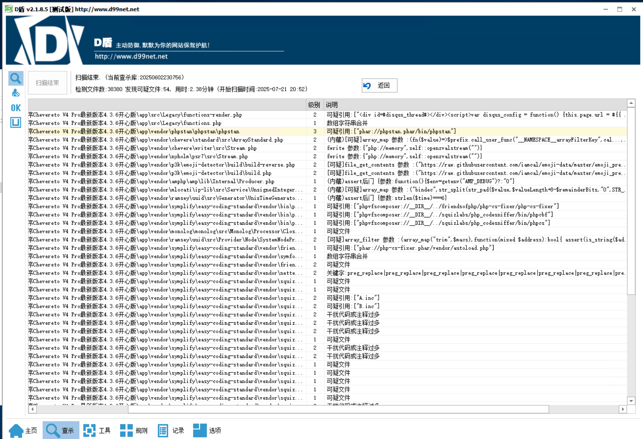Close the D盾 window
643x439 pixels.
pyautogui.click(x=634, y=9)
